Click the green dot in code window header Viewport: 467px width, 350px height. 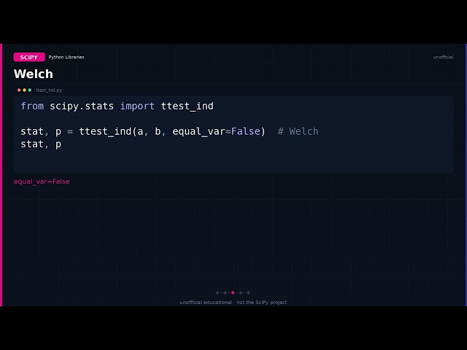coord(30,90)
